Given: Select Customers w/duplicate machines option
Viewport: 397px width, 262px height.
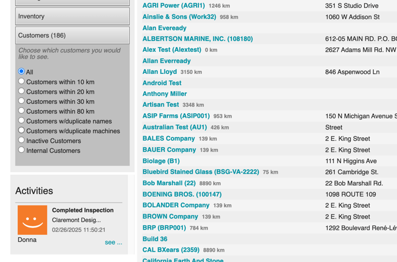Looking at the screenshot, I should tap(21, 130).
